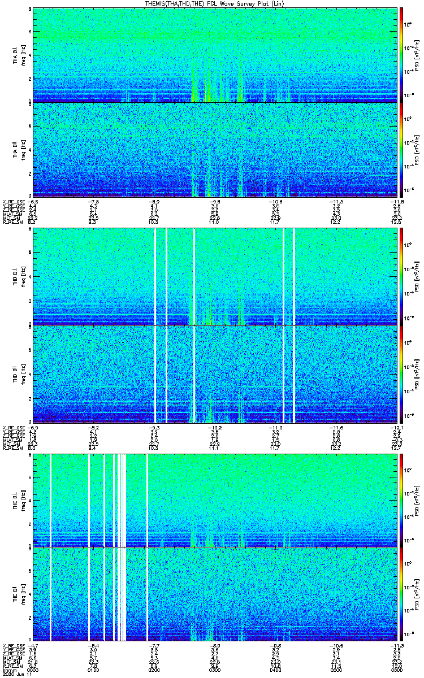
Task: Select the THD B-parallel spectrogram panel
Action: pyautogui.click(x=215, y=373)
